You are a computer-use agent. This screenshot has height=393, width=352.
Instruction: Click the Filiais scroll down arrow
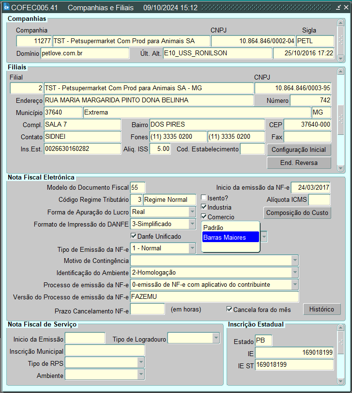coord(341,168)
